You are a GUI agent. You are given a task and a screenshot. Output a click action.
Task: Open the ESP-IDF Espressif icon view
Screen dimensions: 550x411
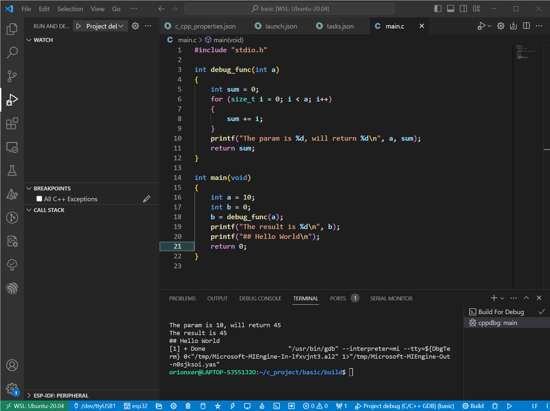[12, 288]
